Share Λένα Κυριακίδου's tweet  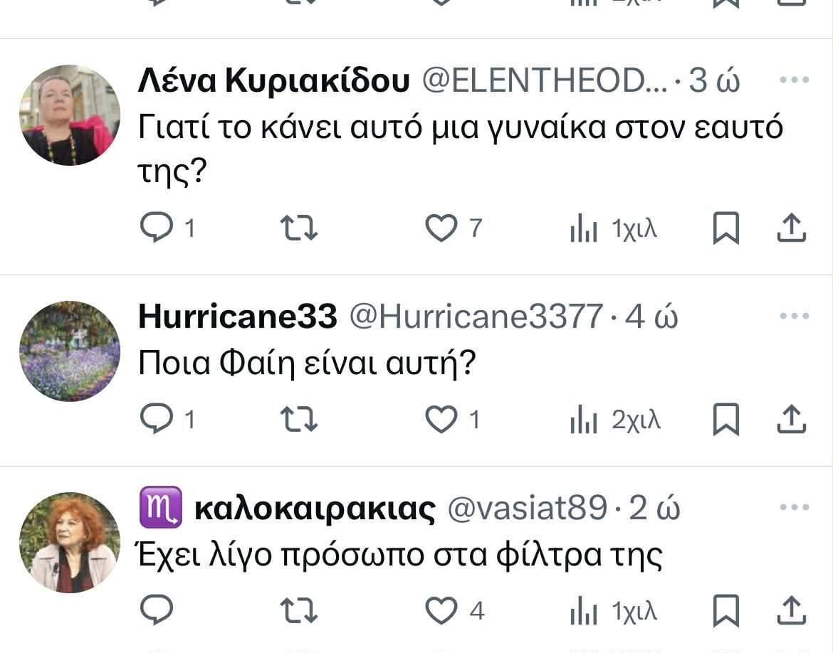[x=790, y=228]
